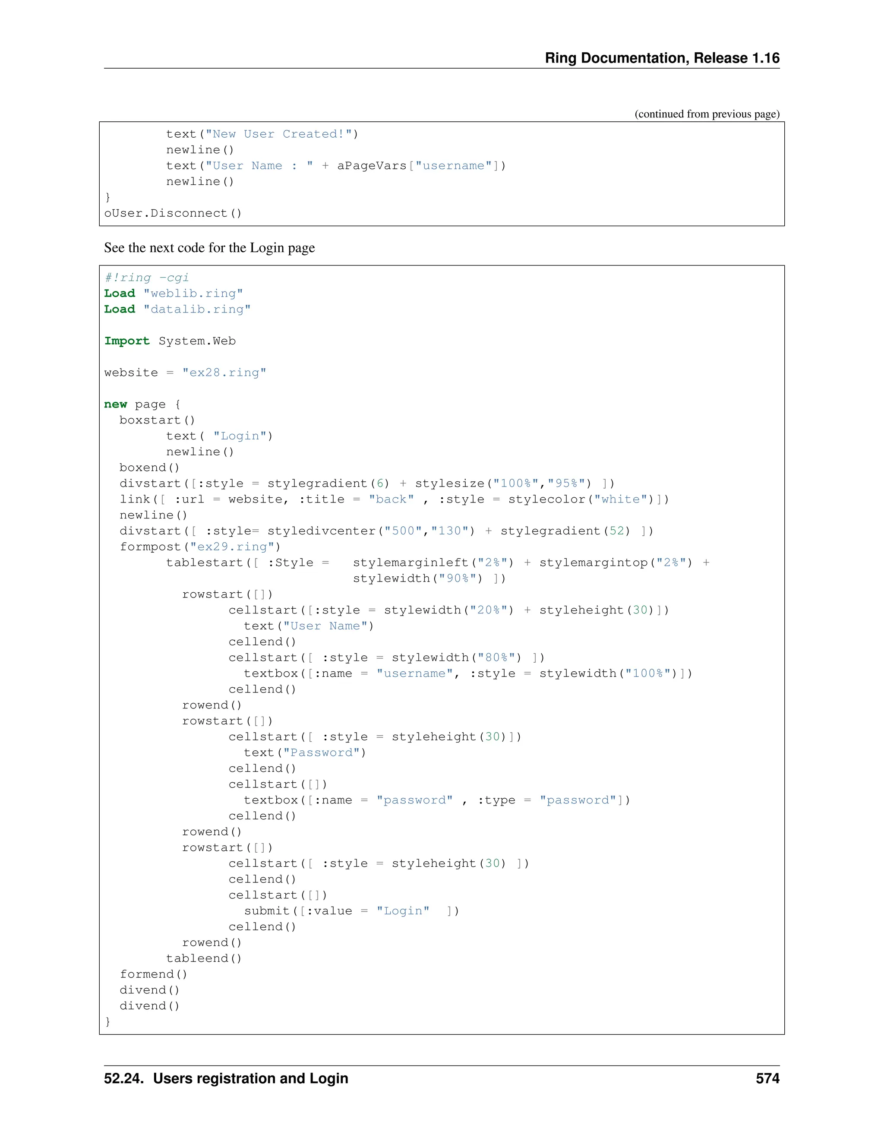The width and height of the screenshot is (884, 1144).
Task: Click 'New User Created!' text line
Action: pos(262,134)
